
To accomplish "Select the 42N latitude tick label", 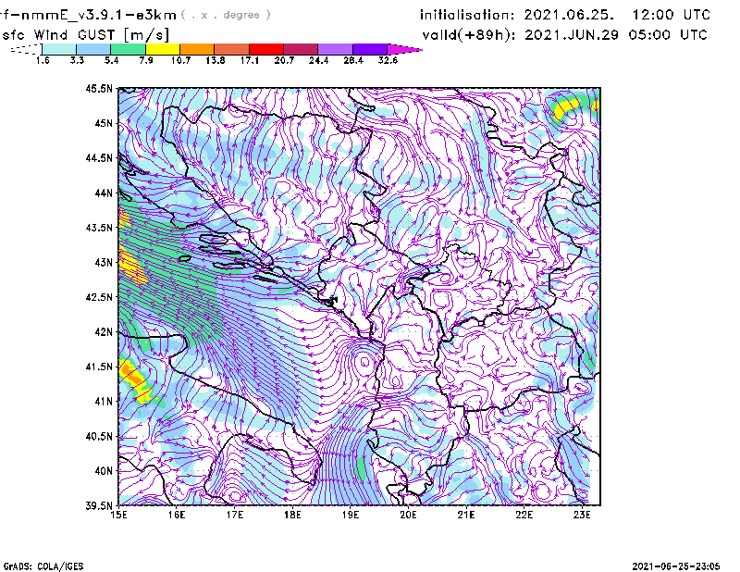I will point(102,331).
